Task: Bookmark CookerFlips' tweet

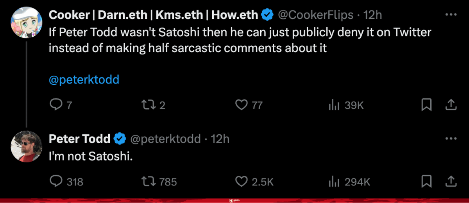Action: [x=427, y=105]
